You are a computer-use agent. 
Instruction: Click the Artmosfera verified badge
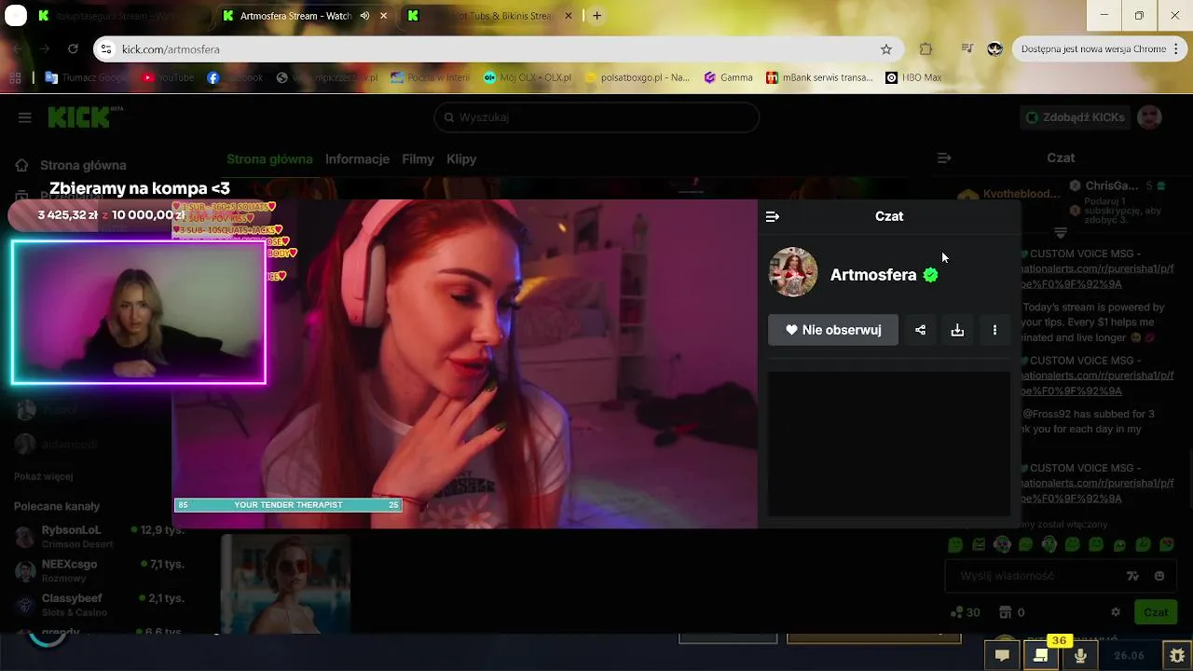pos(930,275)
